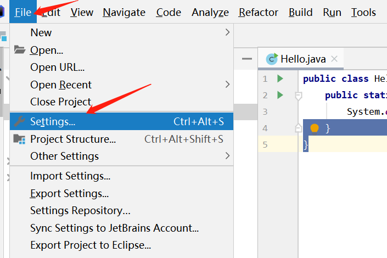Click line number 3 in the gutter
This screenshot has width=387, height=258.
[265, 112]
